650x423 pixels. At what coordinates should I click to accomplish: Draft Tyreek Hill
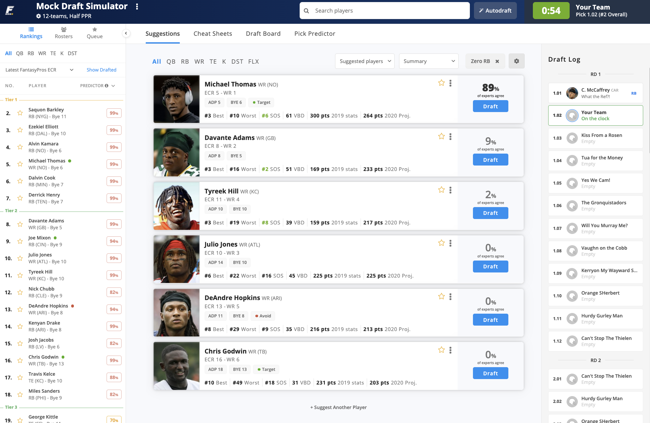pos(491,213)
